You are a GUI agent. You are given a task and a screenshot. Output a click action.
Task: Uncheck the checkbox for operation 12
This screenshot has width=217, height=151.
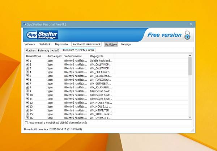point(27,102)
